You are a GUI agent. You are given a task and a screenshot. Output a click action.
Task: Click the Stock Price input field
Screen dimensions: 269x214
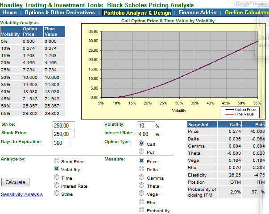click(x=63, y=134)
